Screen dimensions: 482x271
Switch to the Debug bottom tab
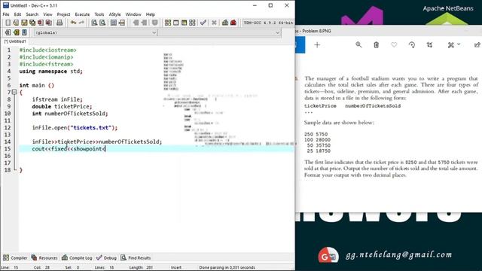tap(106, 257)
